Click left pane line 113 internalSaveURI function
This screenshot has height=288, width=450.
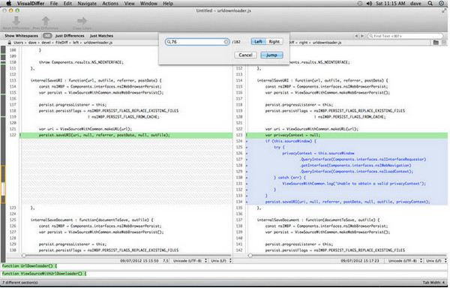point(96,80)
